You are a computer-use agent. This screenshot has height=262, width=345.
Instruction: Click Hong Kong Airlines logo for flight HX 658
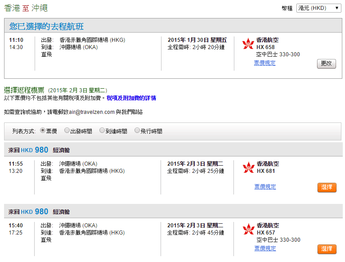click(x=248, y=44)
